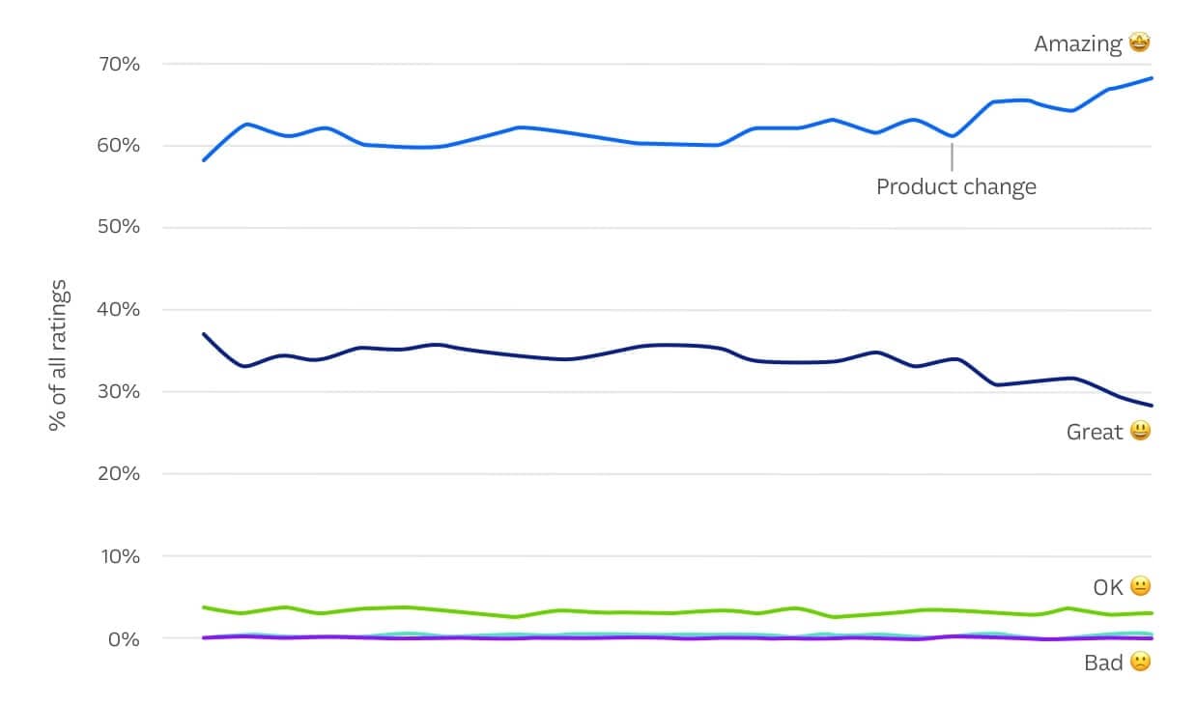Select the OK series label
Image resolution: width=1196 pixels, height=705 pixels.
point(1108,587)
